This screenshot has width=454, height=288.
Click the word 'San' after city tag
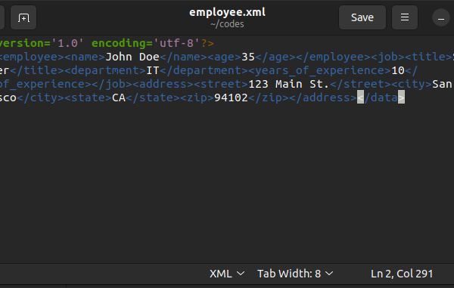coord(442,84)
